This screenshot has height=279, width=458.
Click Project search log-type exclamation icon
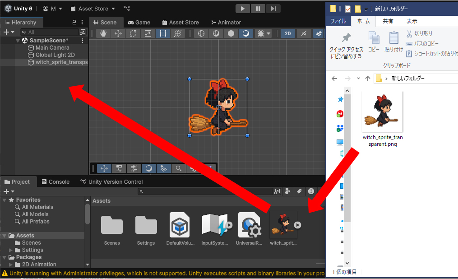point(311,191)
